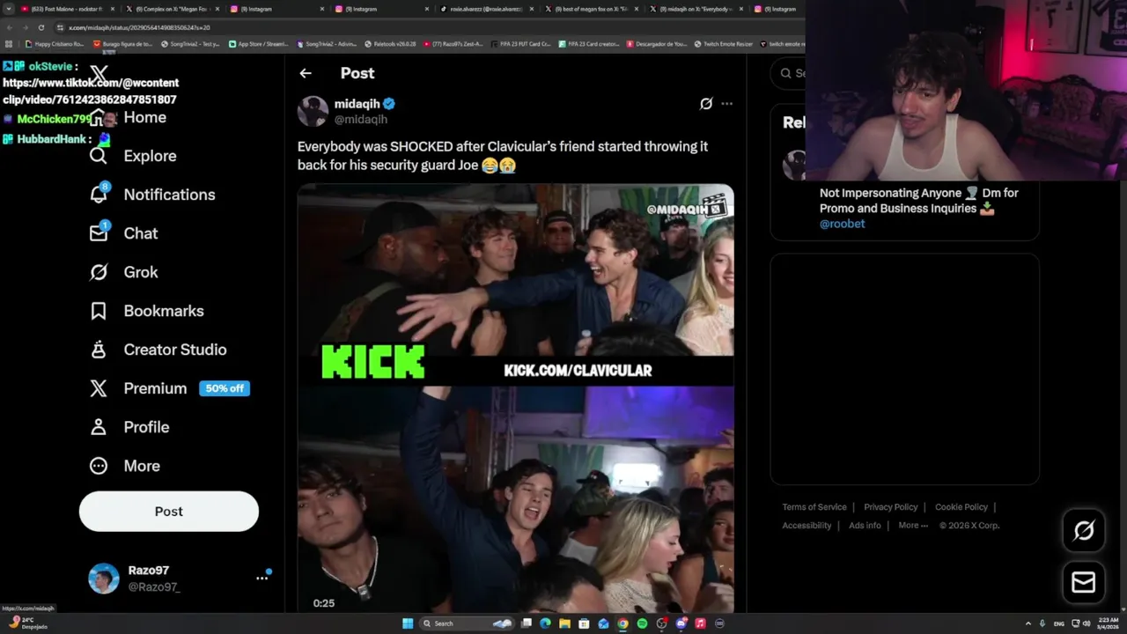Switch to best of megan fox tab
Viewport: 1127px width, 634px height.
tap(590, 9)
